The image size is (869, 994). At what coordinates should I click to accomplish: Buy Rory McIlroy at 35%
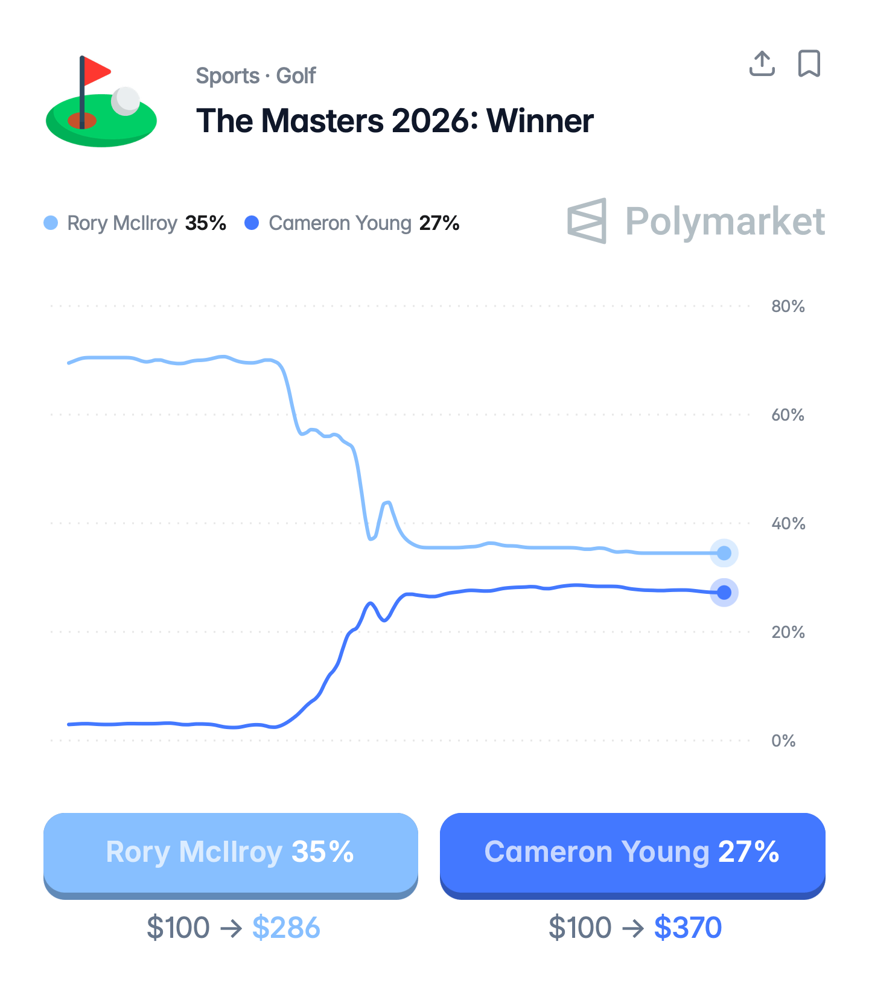[x=231, y=853]
